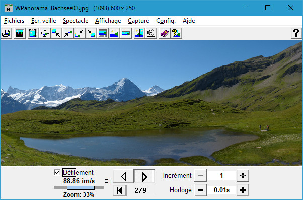Image resolution: width=303 pixels, height=200 pixels.
Task: Click the landscape with control bar icon
Action: (x=103, y=33)
